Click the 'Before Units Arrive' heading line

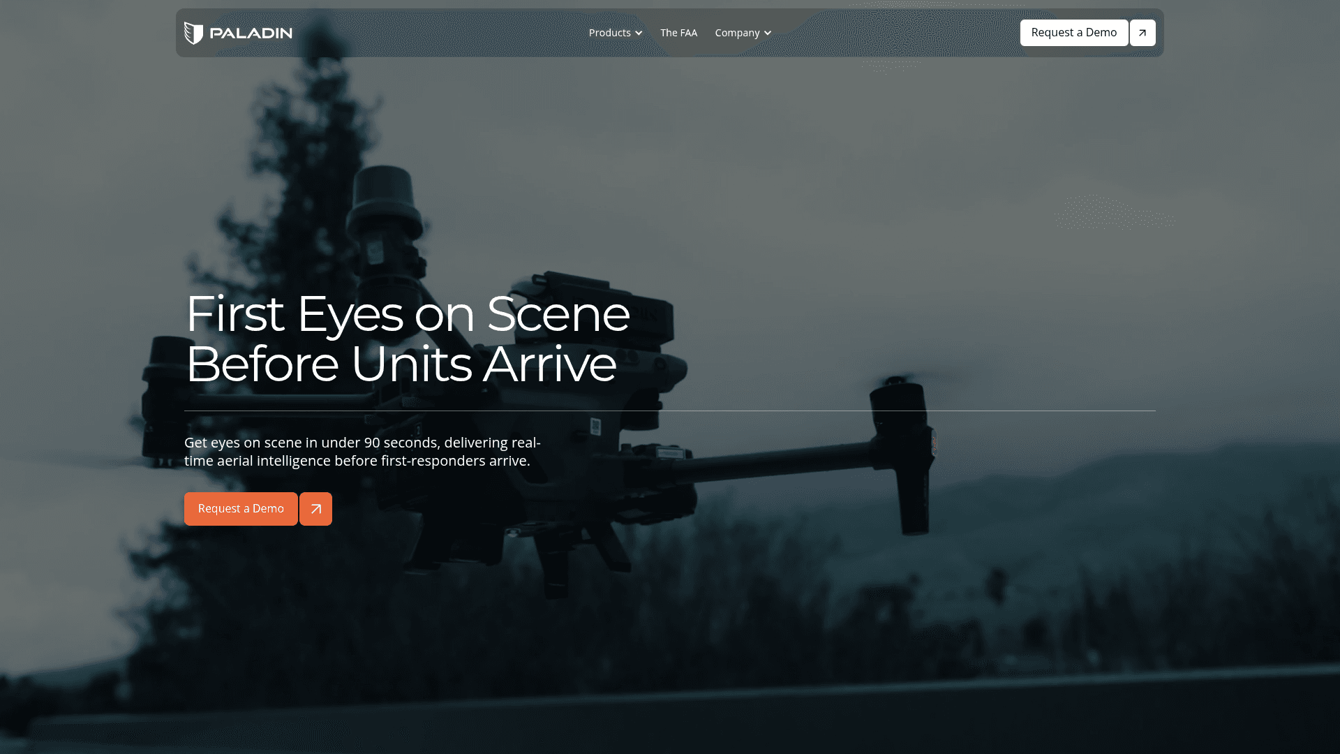click(401, 364)
